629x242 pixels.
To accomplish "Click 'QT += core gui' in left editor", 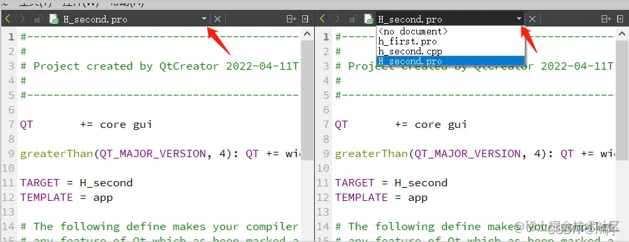I will [x=86, y=125].
